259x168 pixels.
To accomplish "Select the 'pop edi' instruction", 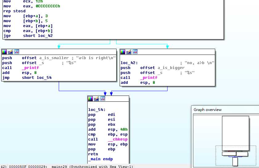I will tap(102, 115).
